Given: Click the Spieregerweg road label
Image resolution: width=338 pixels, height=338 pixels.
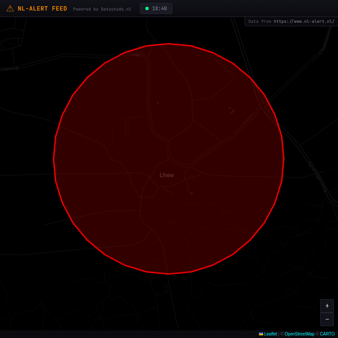Looking at the screenshot, I should tap(318, 177).
